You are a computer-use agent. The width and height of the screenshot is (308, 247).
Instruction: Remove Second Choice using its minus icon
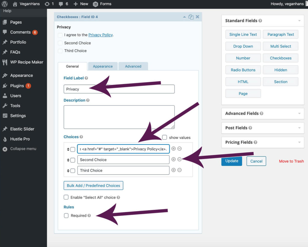coord(180,159)
